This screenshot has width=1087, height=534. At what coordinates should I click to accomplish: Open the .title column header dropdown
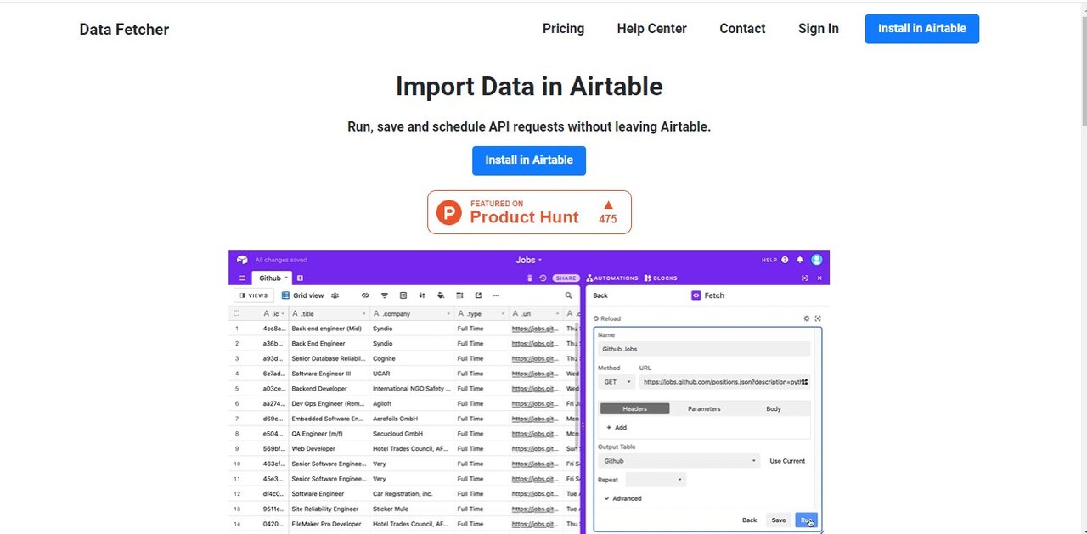point(364,313)
